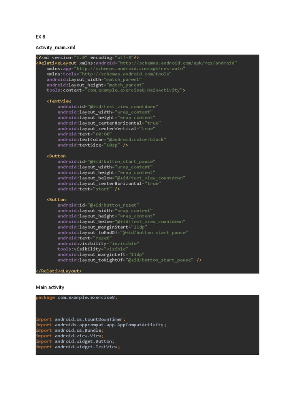
Task: Click the android:visibility "invisible" line
Action: point(98,244)
